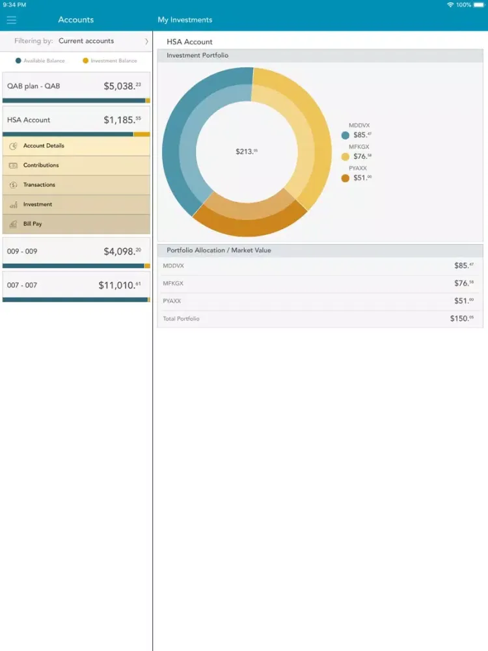
Task: Tap the blue MDDVX legend dot
Action: pos(346,135)
